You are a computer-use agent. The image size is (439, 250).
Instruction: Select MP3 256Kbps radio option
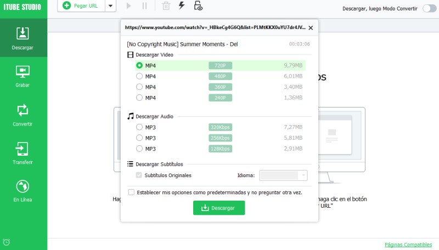click(x=139, y=138)
